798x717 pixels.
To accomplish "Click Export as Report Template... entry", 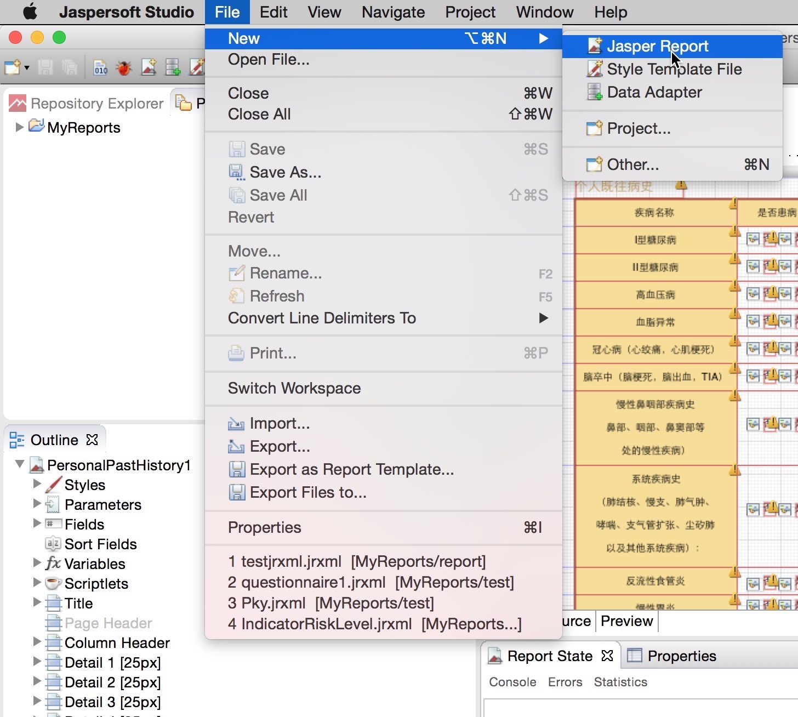I will click(384, 469).
